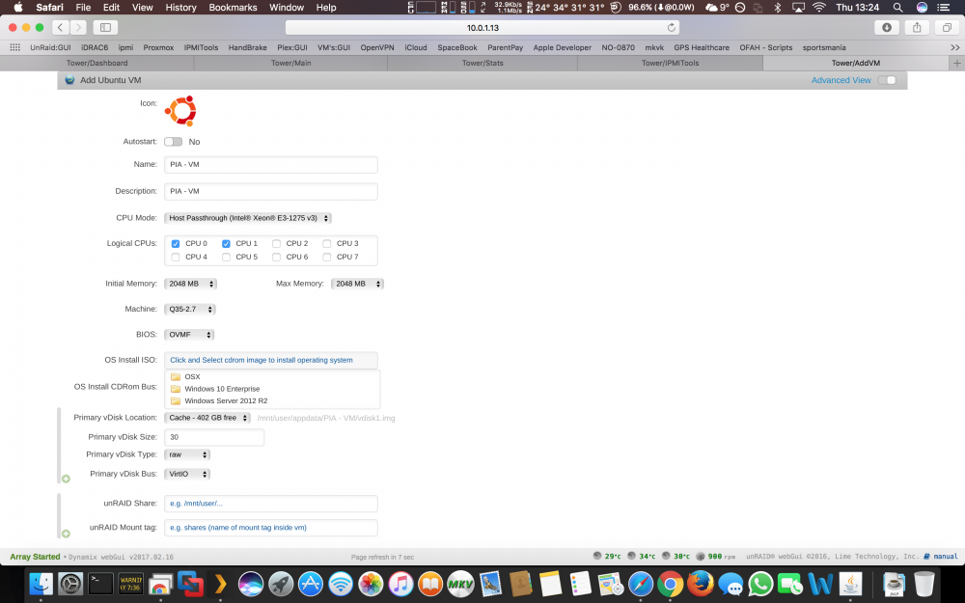Add another vDisk with green plus
965x603 pixels.
[x=66, y=479]
